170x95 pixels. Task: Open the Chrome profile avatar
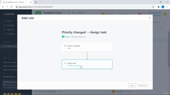(x=163, y=7)
